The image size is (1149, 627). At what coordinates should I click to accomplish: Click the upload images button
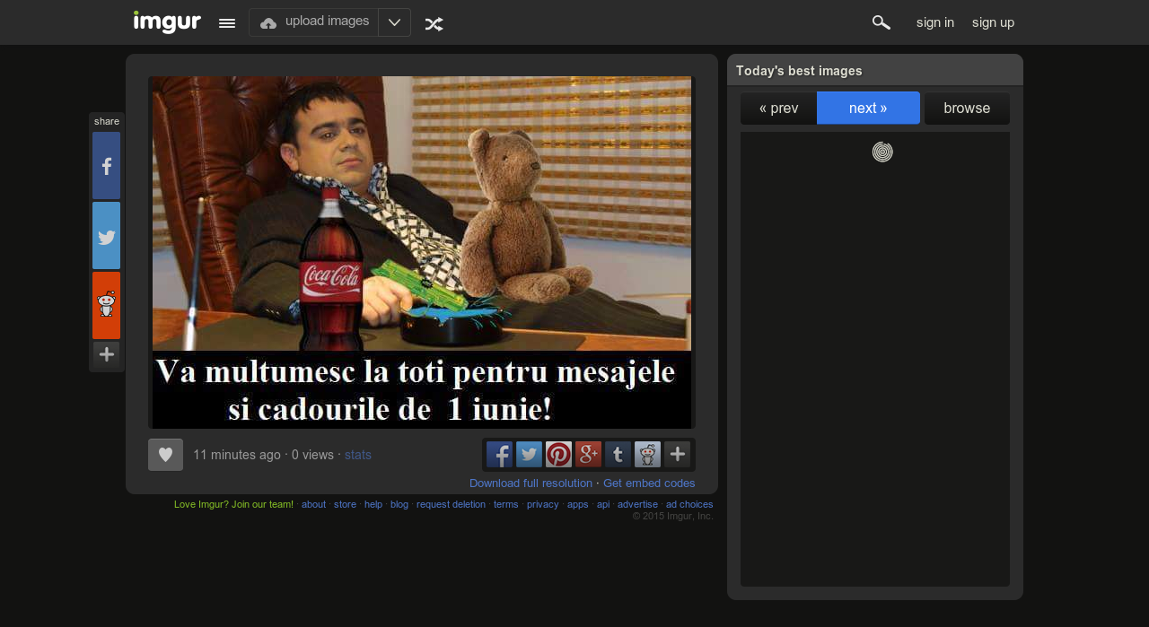point(314,22)
